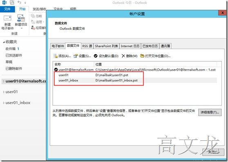Switch to the 已发布日历 tab

coord(150,46)
